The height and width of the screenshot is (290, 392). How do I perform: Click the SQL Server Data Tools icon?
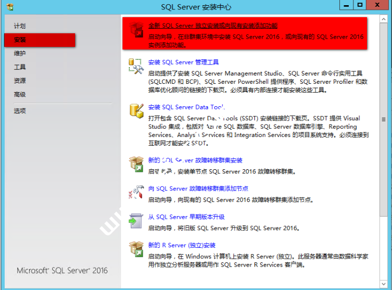[x=136, y=111]
